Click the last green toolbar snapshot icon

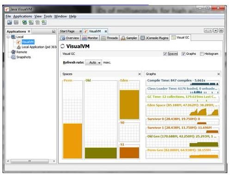[44, 23]
